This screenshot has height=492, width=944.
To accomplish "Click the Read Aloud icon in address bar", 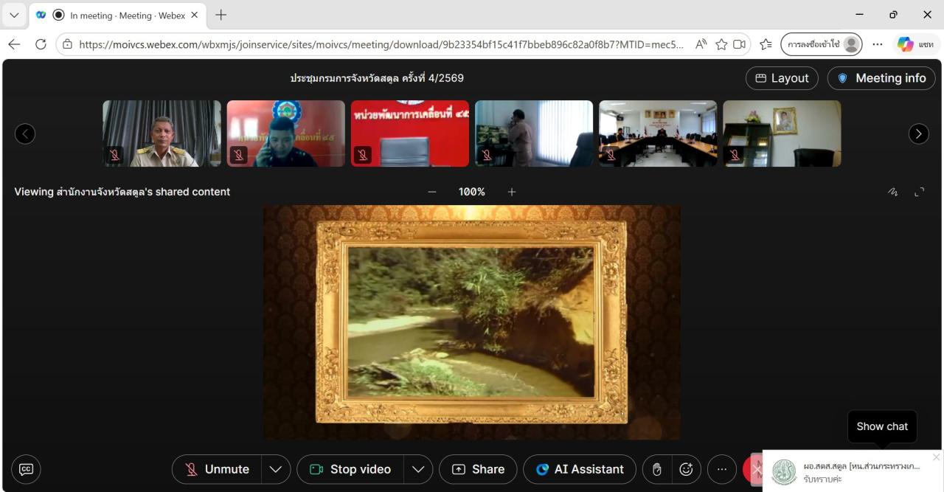I will (x=701, y=44).
